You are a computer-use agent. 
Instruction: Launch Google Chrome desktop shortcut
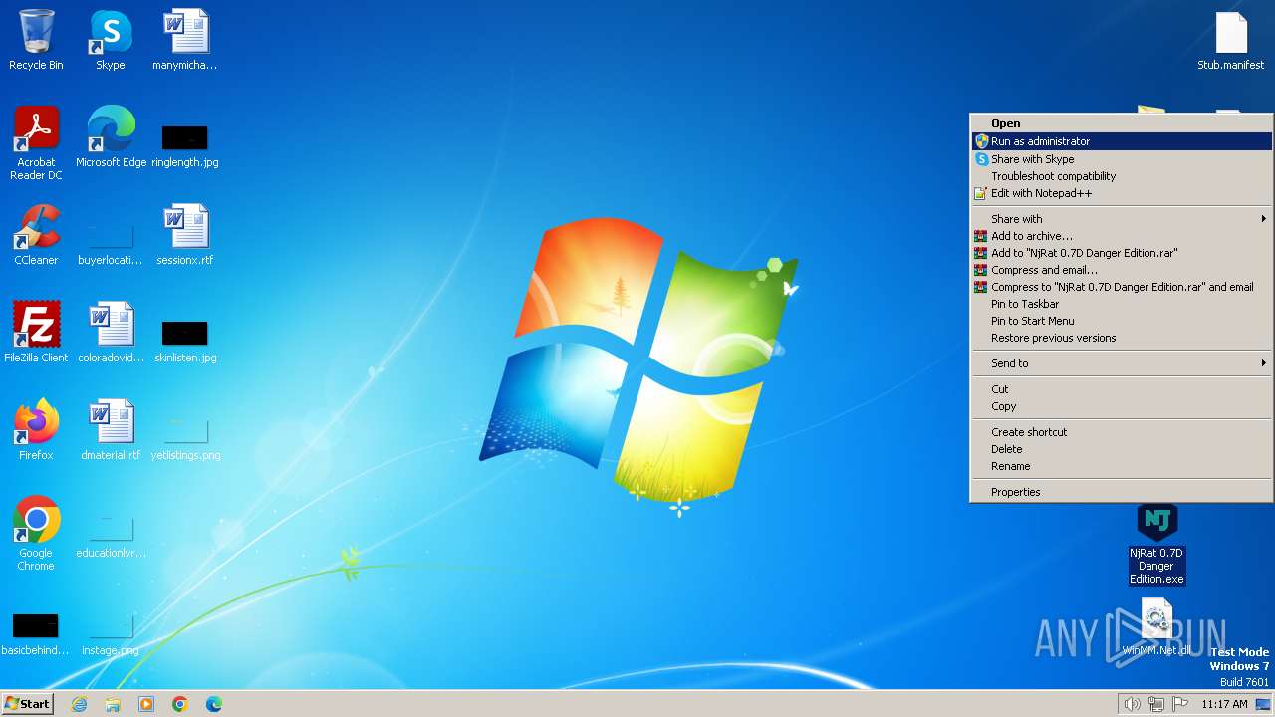click(36, 534)
